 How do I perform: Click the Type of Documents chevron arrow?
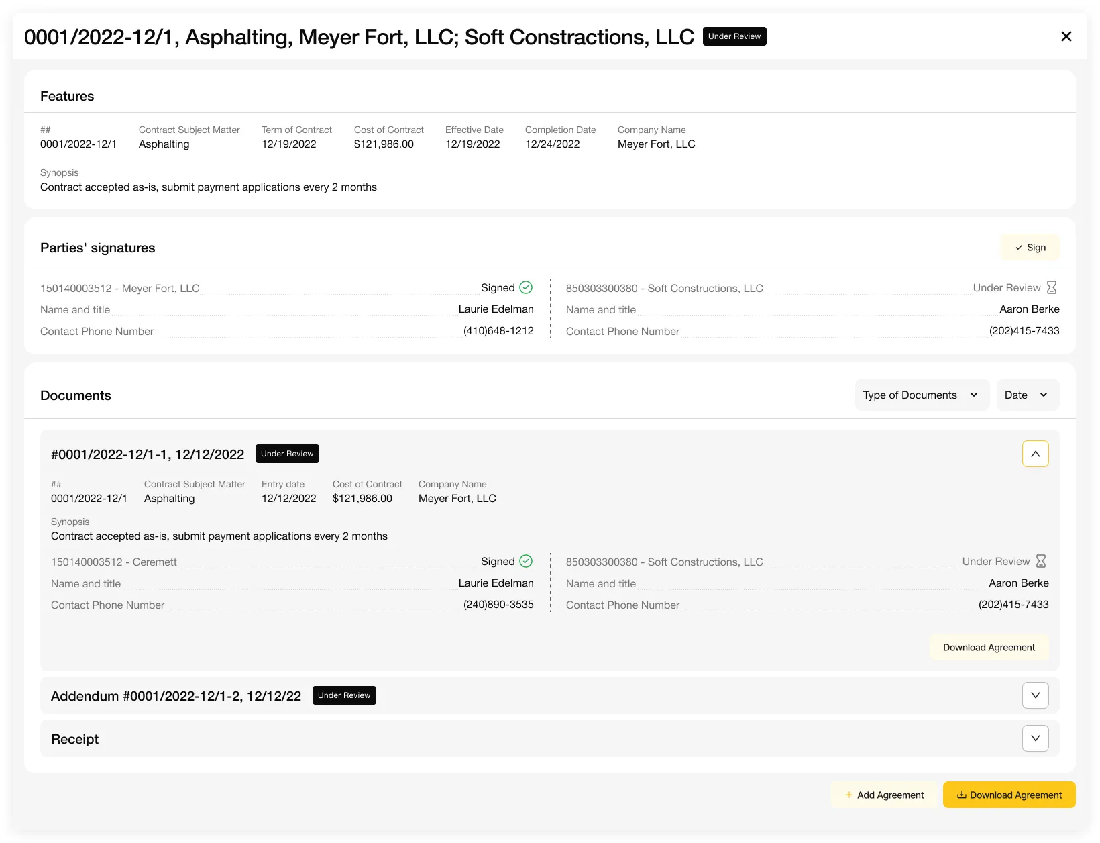(x=974, y=395)
